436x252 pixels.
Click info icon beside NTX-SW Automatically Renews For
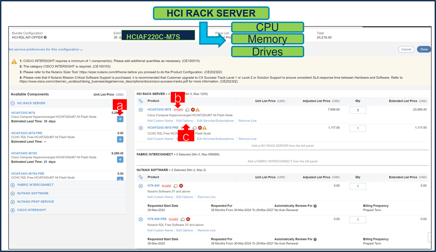315,206
